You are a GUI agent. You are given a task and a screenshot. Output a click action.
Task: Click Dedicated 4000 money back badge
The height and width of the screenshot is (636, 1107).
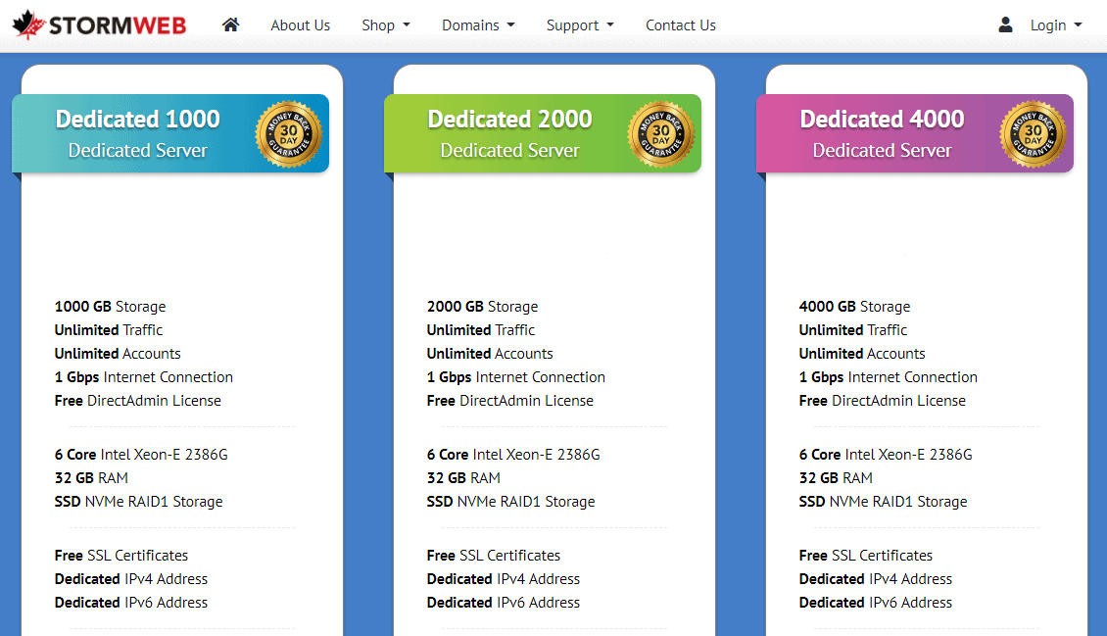coord(1033,134)
